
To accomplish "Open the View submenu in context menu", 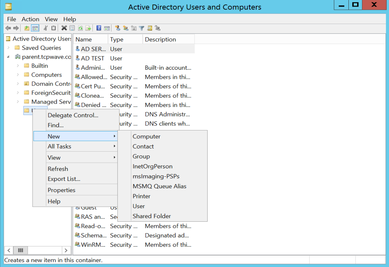I will 75,158.
